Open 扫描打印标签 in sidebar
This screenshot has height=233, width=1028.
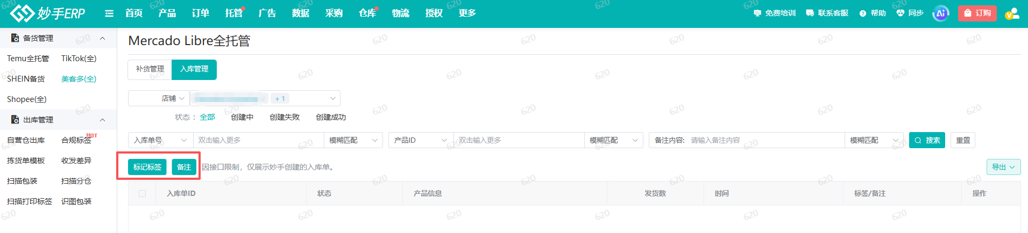[x=30, y=201]
